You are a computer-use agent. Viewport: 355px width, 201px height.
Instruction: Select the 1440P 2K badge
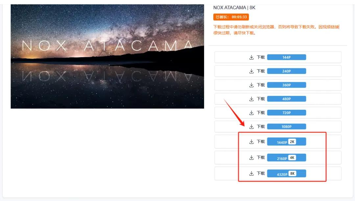(x=286, y=142)
